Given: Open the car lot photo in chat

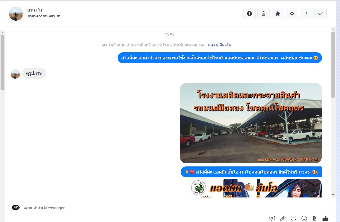Looking at the screenshot, I should pos(251,123).
